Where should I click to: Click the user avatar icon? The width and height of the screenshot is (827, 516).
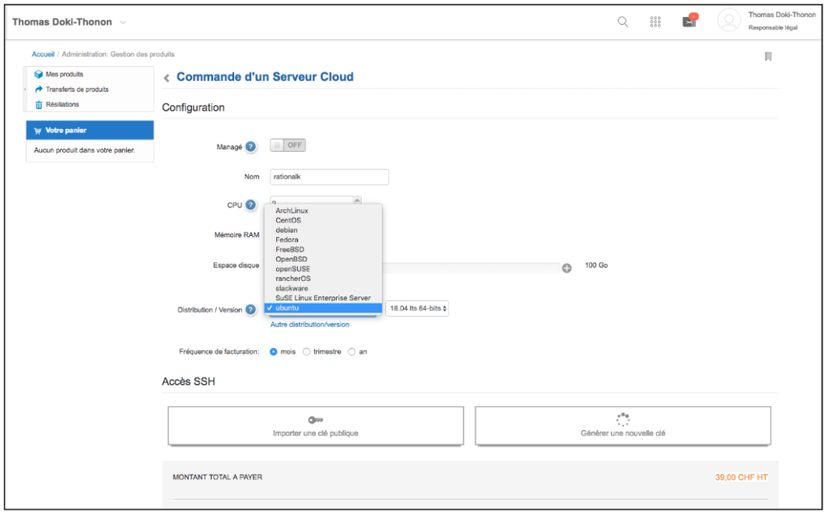point(728,22)
